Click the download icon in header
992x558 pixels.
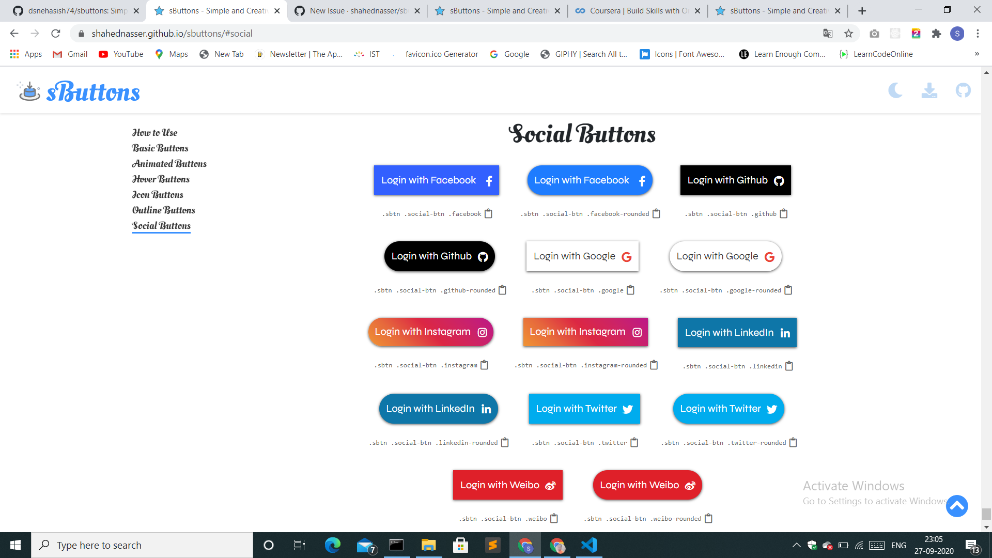point(929,91)
